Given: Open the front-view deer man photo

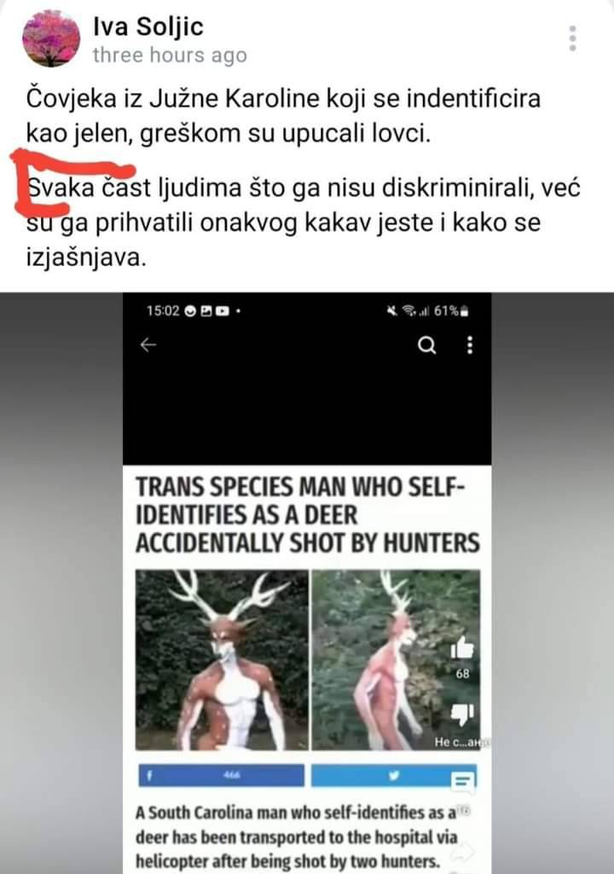Looking at the screenshot, I should point(222,660).
